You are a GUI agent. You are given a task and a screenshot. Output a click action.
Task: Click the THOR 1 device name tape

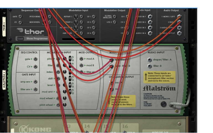(x=4, y=27)
